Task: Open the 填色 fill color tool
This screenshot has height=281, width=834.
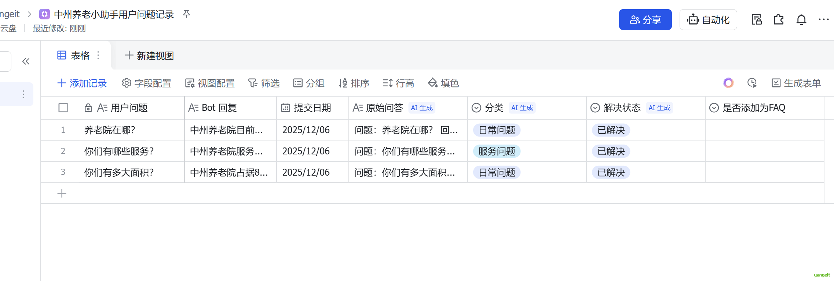Action: coord(443,83)
